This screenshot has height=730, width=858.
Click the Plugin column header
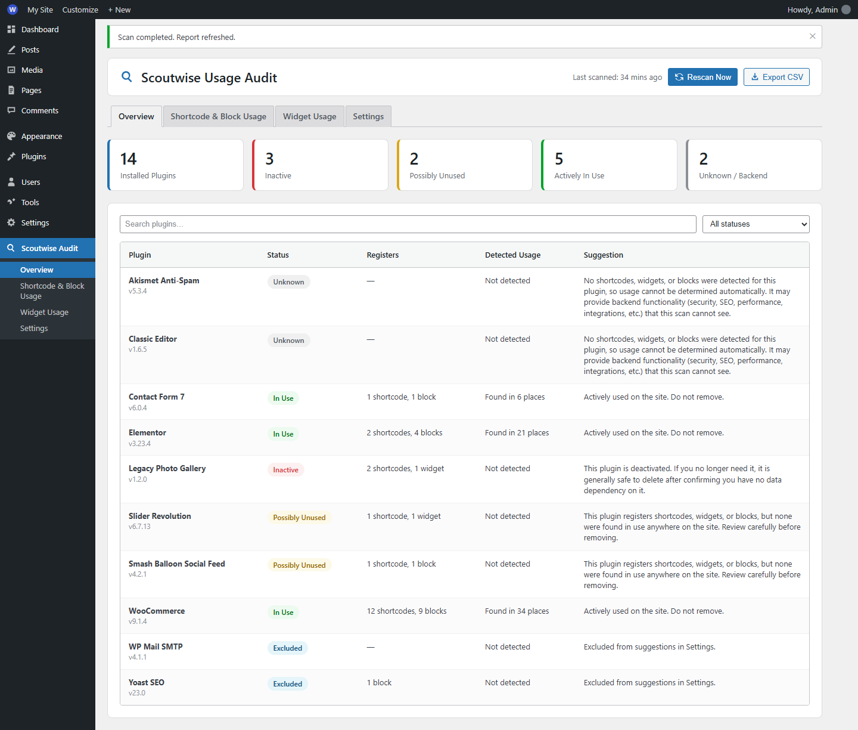140,255
